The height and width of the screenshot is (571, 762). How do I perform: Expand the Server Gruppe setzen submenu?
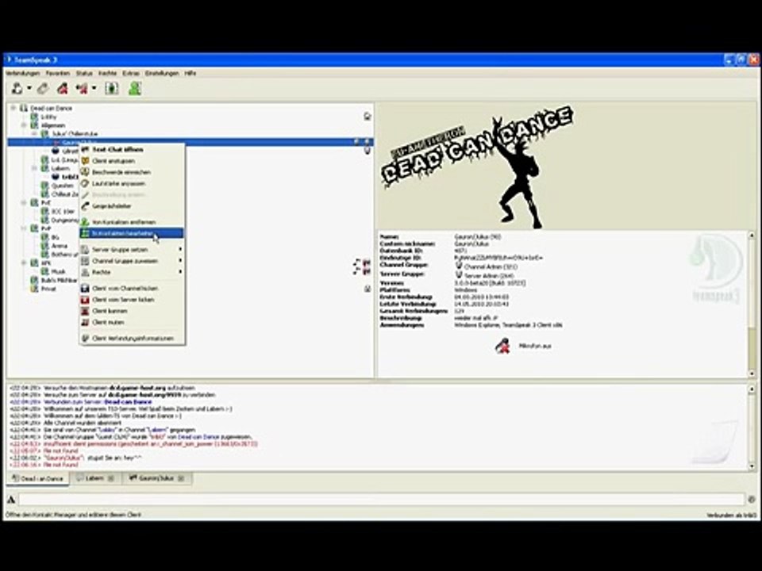tap(132, 250)
